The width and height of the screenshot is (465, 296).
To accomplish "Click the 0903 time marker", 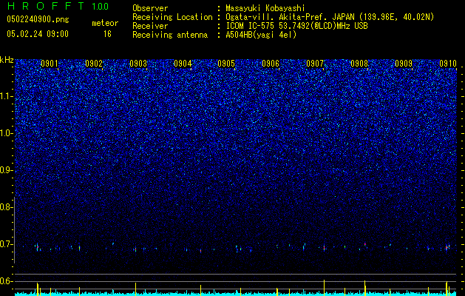I will click(138, 63).
